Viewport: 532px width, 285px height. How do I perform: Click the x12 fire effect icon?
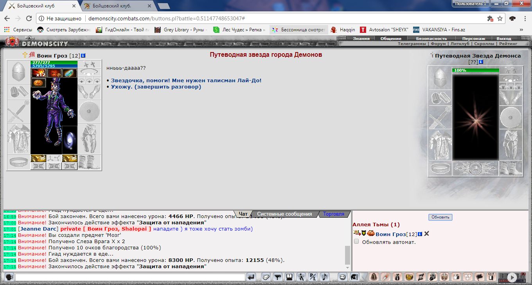pos(38,73)
